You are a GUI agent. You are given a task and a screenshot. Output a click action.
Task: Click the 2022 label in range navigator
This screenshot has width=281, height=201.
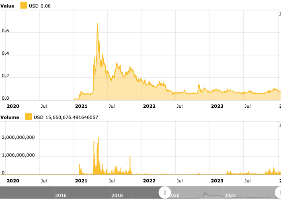point(230,195)
